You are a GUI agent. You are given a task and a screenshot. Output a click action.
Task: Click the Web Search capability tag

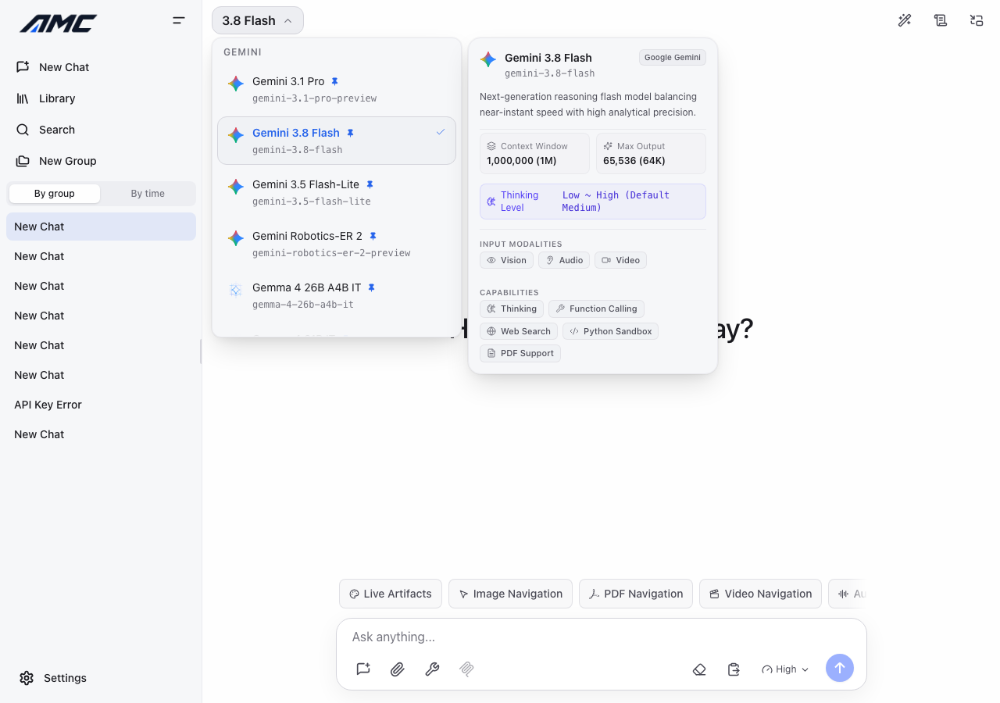[x=519, y=331]
